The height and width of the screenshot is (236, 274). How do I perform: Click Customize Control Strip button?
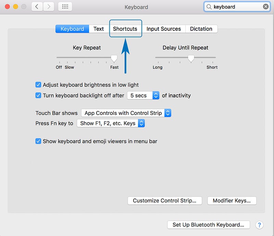click(x=165, y=200)
